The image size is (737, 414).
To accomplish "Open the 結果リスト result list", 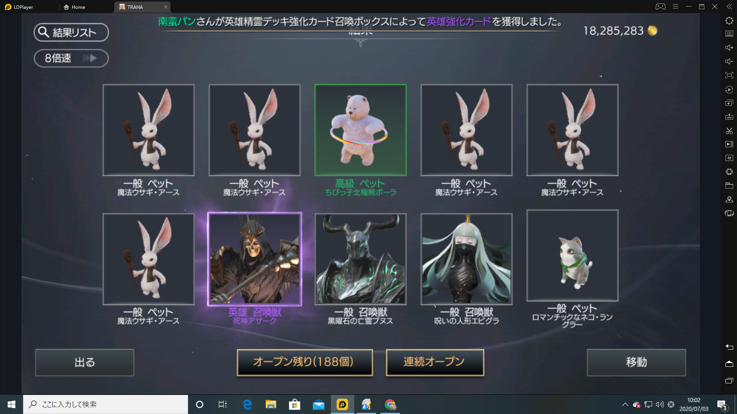I will coord(71,32).
